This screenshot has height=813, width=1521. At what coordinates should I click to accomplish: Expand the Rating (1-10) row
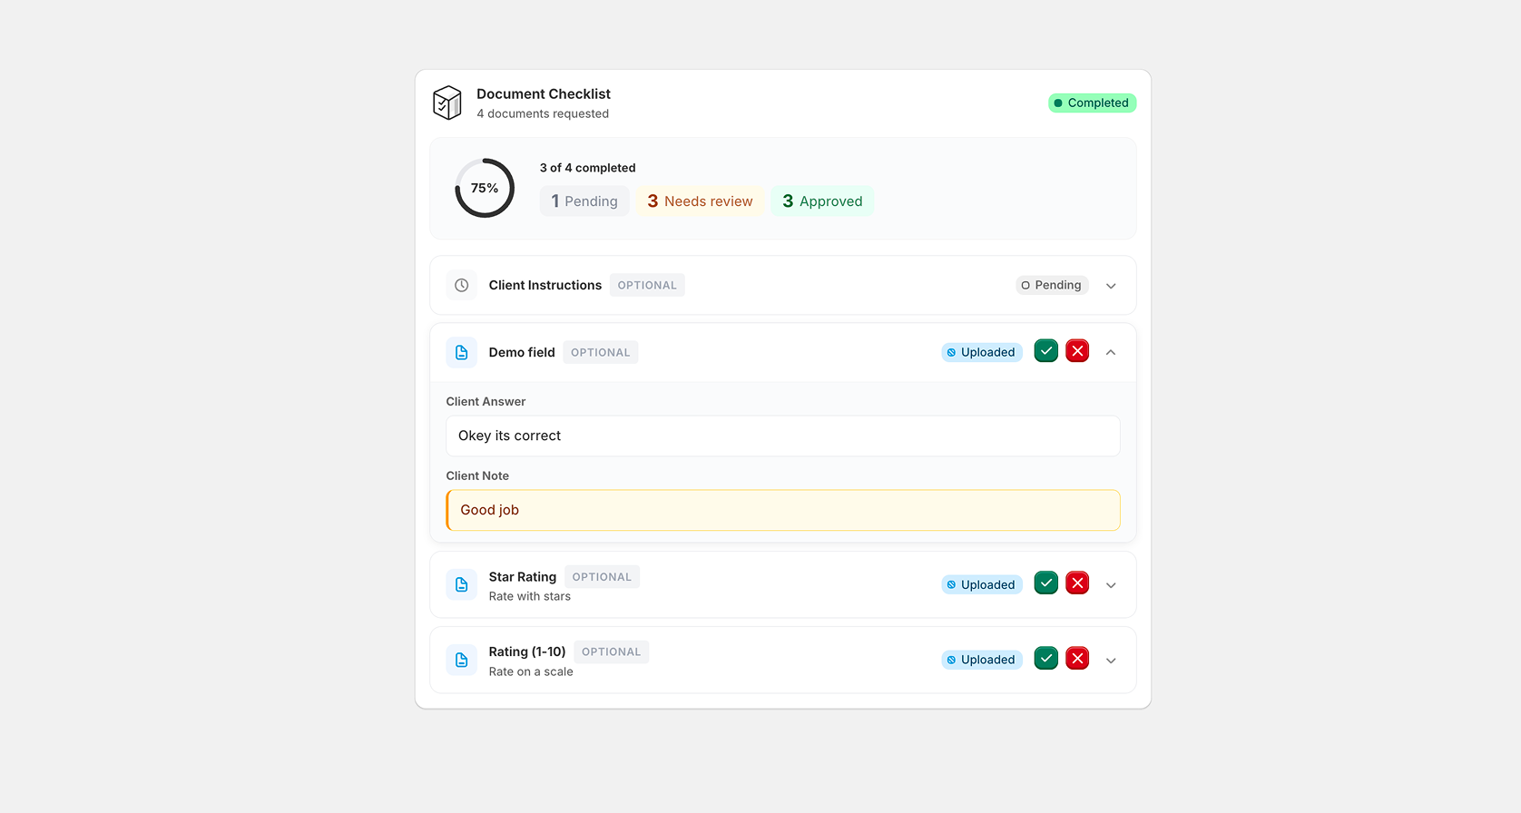tap(1111, 661)
